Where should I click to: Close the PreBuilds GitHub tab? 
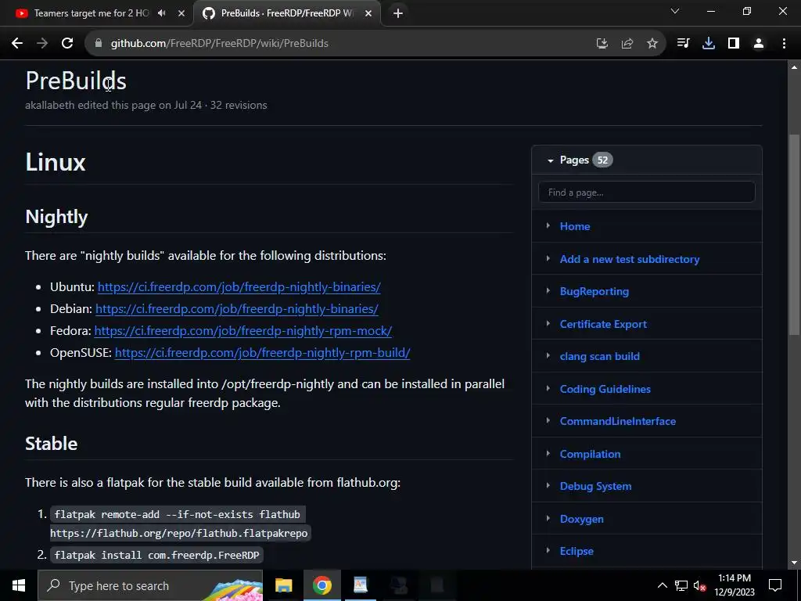click(x=368, y=13)
